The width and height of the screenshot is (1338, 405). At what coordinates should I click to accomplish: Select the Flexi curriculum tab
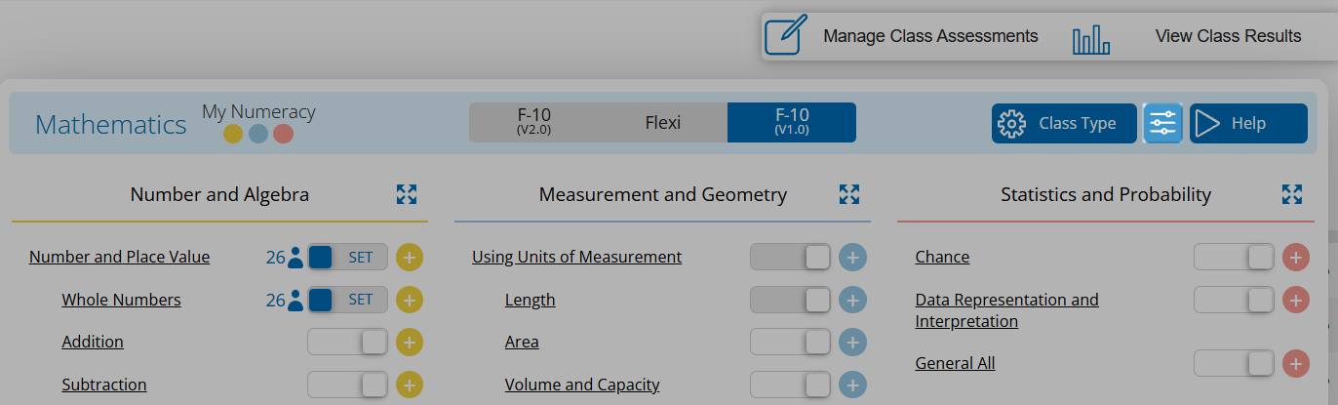[x=662, y=123]
